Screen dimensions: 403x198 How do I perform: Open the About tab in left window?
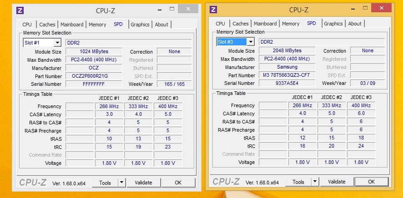[161, 25]
